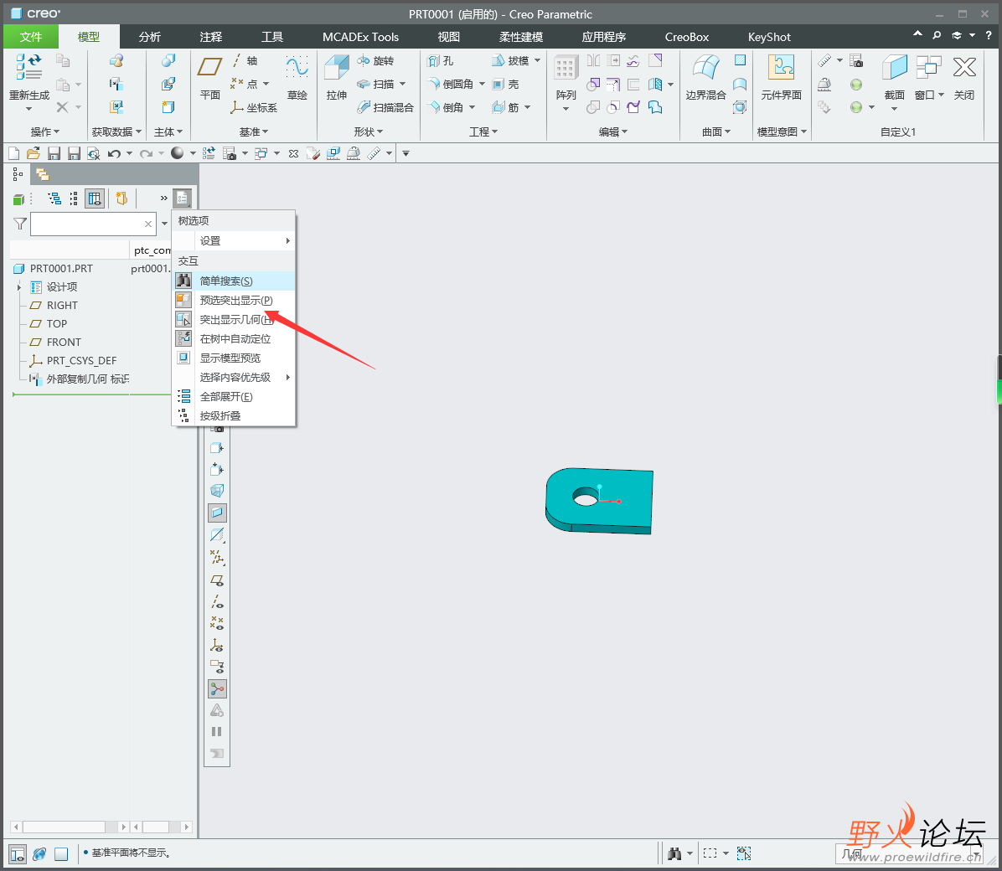Click the Hole (孔) tool
Image resolution: width=1002 pixels, height=871 pixels.
441,60
